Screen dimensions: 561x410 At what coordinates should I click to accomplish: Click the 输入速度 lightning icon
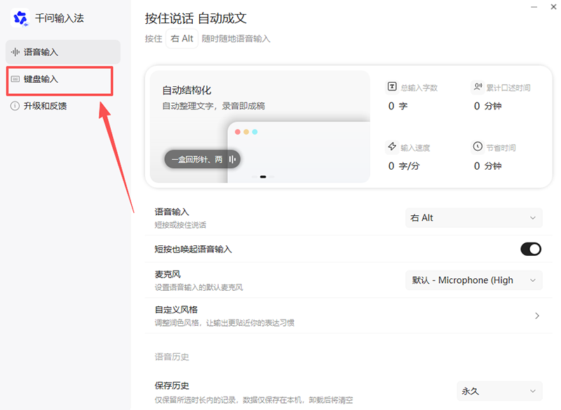coord(392,146)
